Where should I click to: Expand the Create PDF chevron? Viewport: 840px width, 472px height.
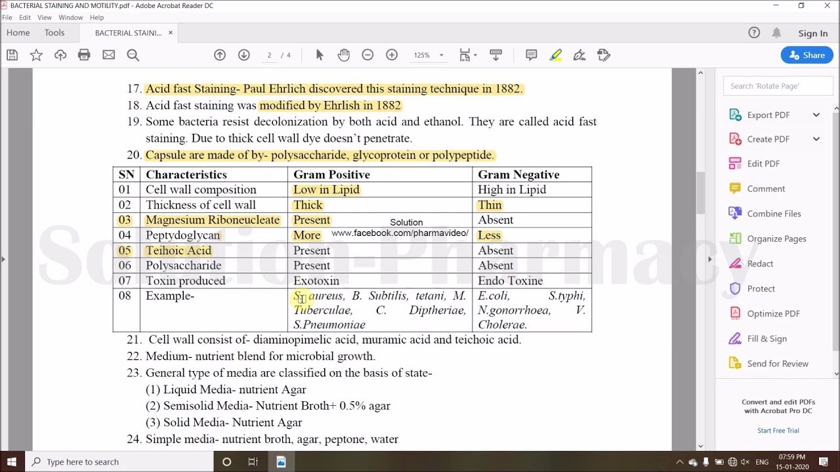click(816, 139)
